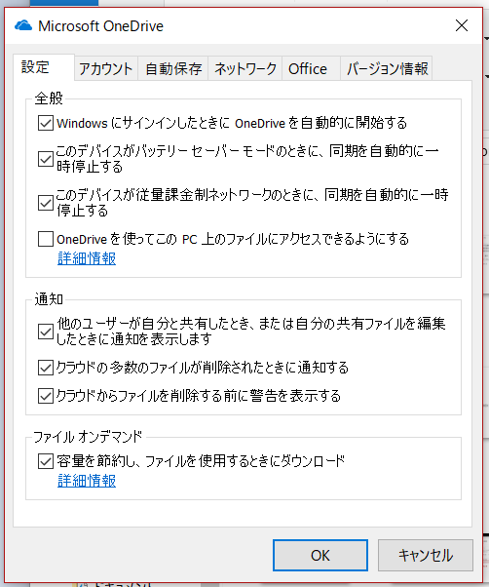Enable OneDrive access to files on this PC

coord(46,239)
